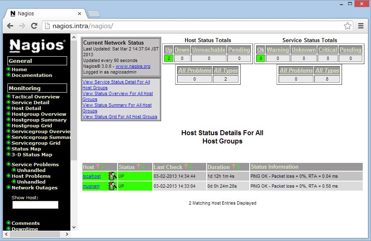Image resolution: width=371 pixels, height=241 pixels.
Task: View Status Grid For All Host Groups
Action: coord(120,117)
